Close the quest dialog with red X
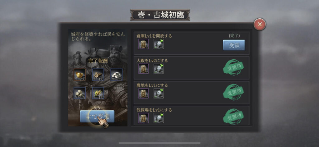The height and width of the screenshot is (147, 319). 259,24
